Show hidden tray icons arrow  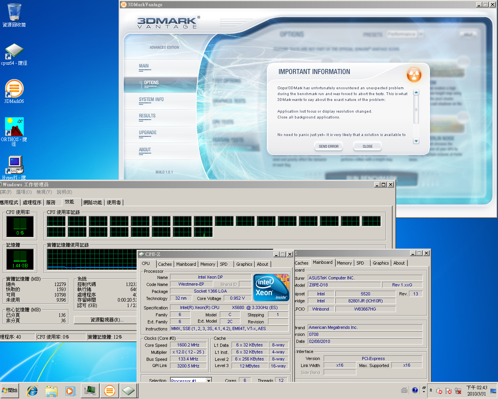pos(431,390)
